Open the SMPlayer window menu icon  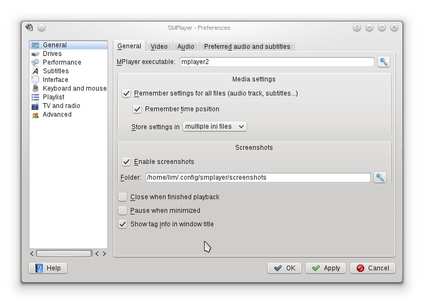pos(29,27)
